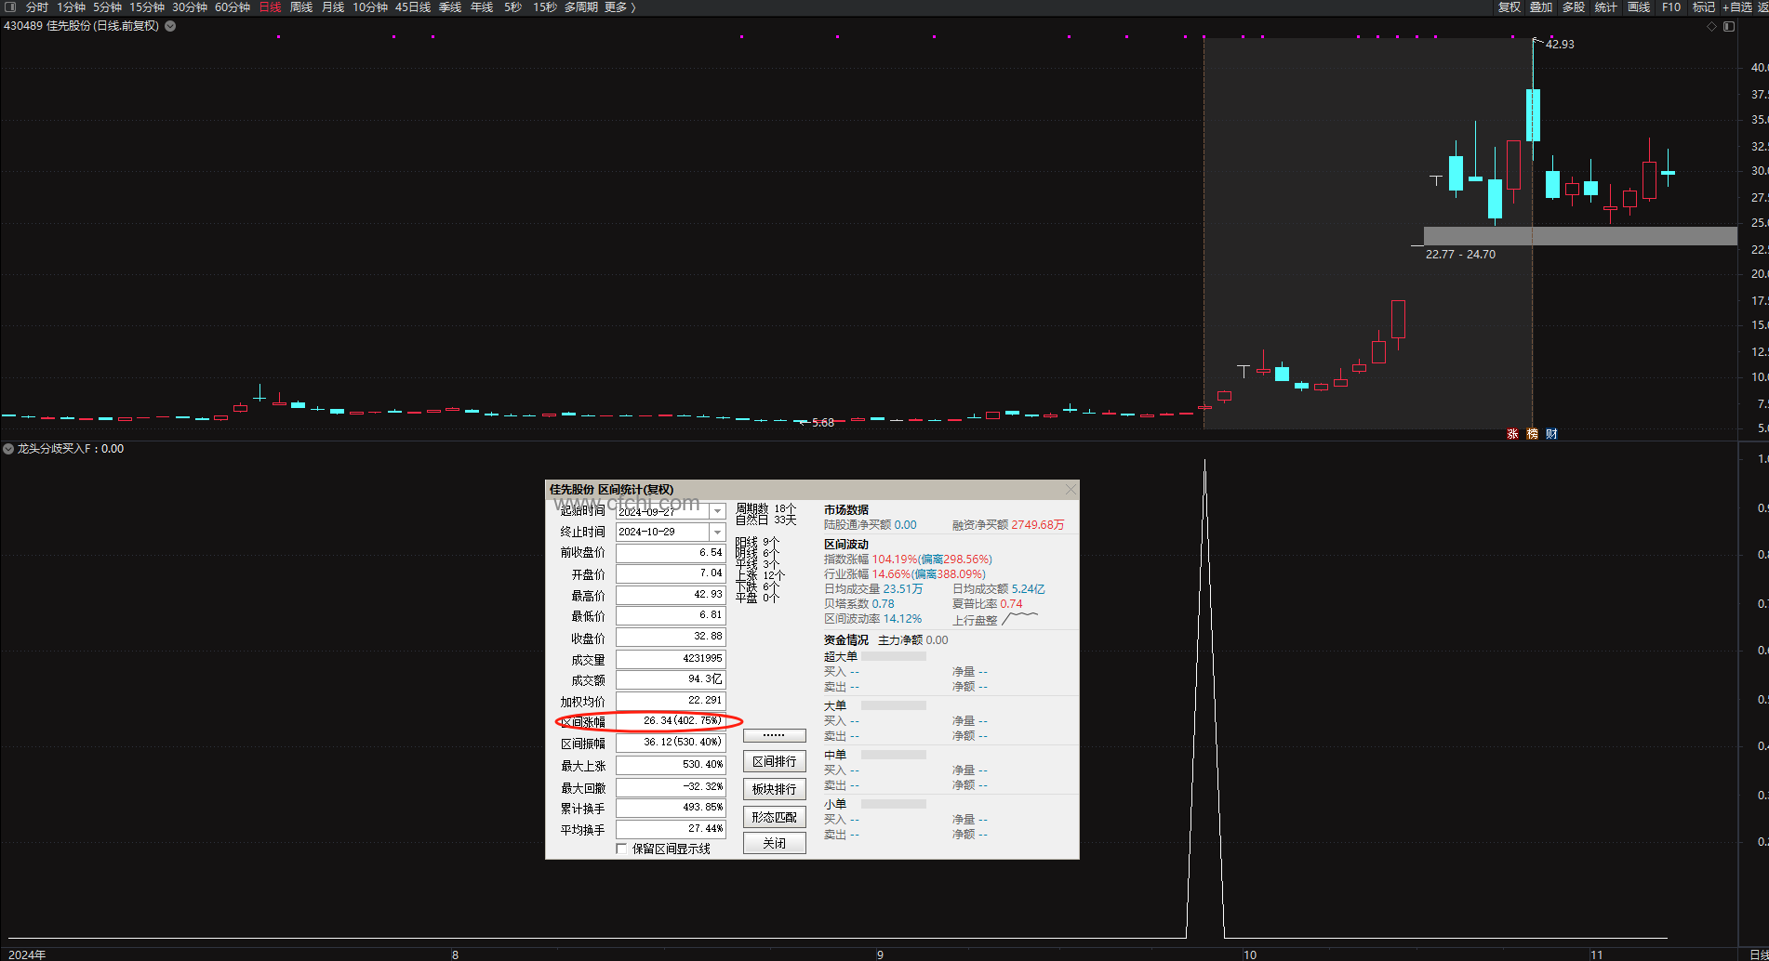
Task: Select the 年线 yearly period tab
Action: [482, 7]
